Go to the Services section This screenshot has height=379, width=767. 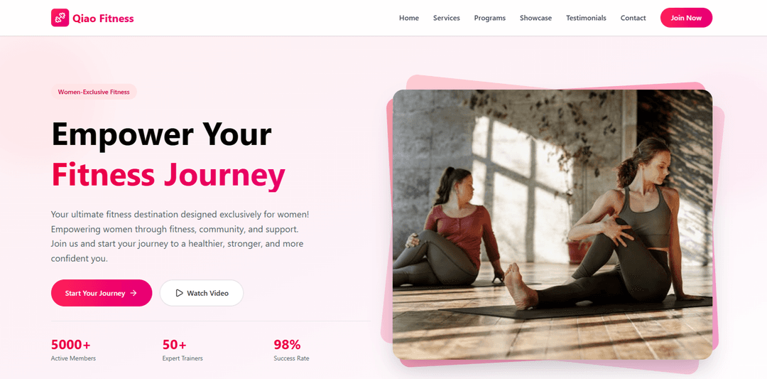[x=446, y=18]
